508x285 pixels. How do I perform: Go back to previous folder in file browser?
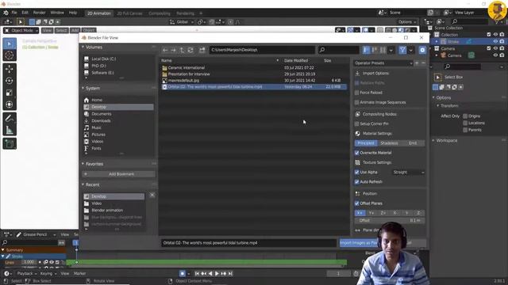click(165, 50)
